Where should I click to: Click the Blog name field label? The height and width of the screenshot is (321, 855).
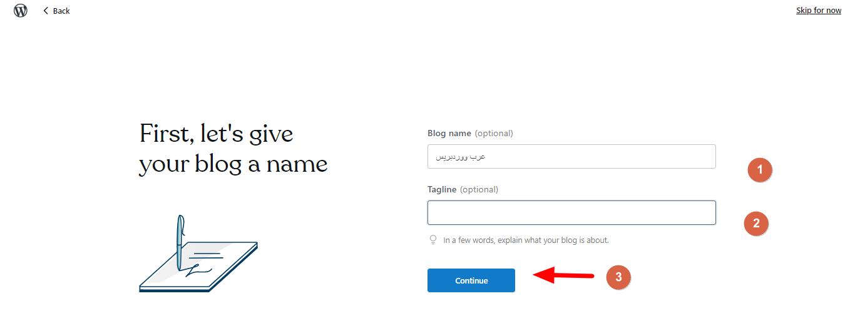point(449,133)
